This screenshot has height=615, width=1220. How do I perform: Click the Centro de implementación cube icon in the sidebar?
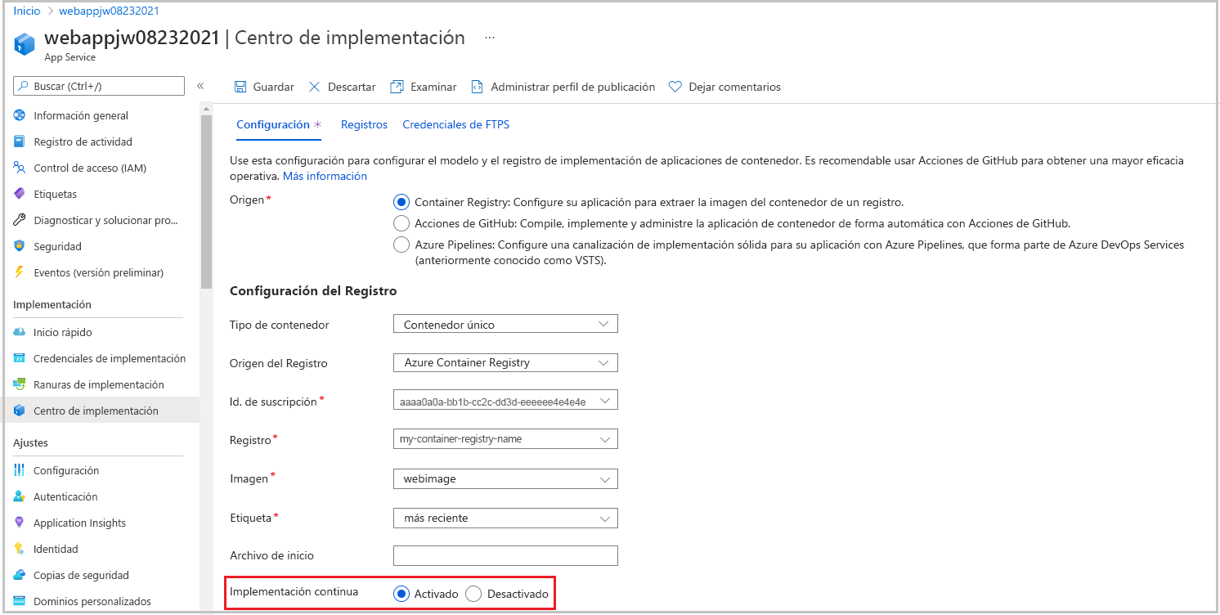(x=20, y=411)
